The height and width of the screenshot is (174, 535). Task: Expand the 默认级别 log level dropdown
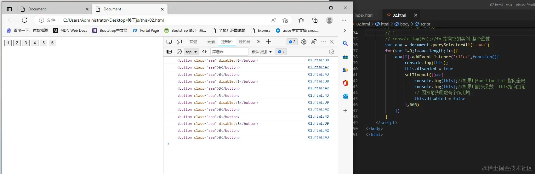pyautogui.click(x=262, y=52)
